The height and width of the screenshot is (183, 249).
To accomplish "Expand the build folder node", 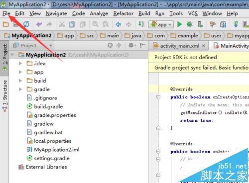I will (20, 81).
